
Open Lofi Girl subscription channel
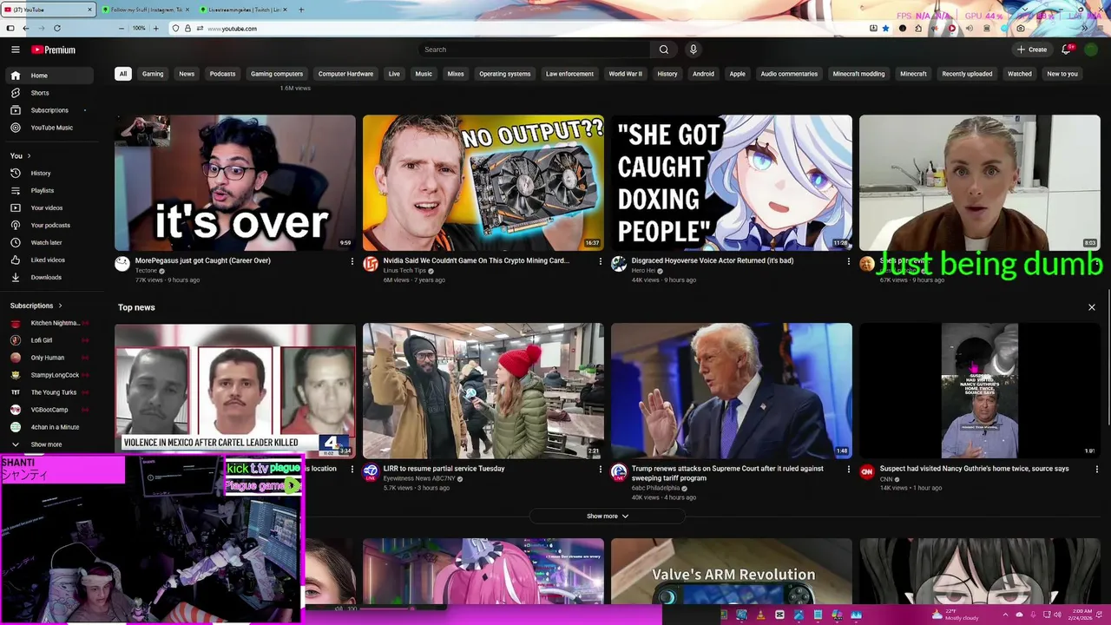[48, 340]
